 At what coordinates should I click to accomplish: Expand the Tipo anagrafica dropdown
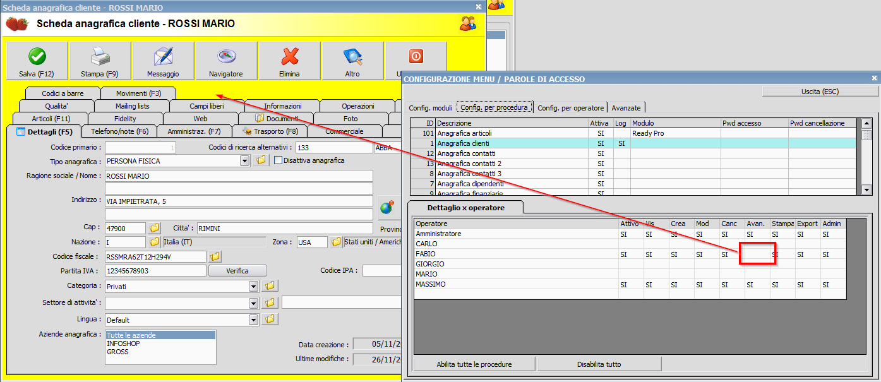tap(245, 161)
